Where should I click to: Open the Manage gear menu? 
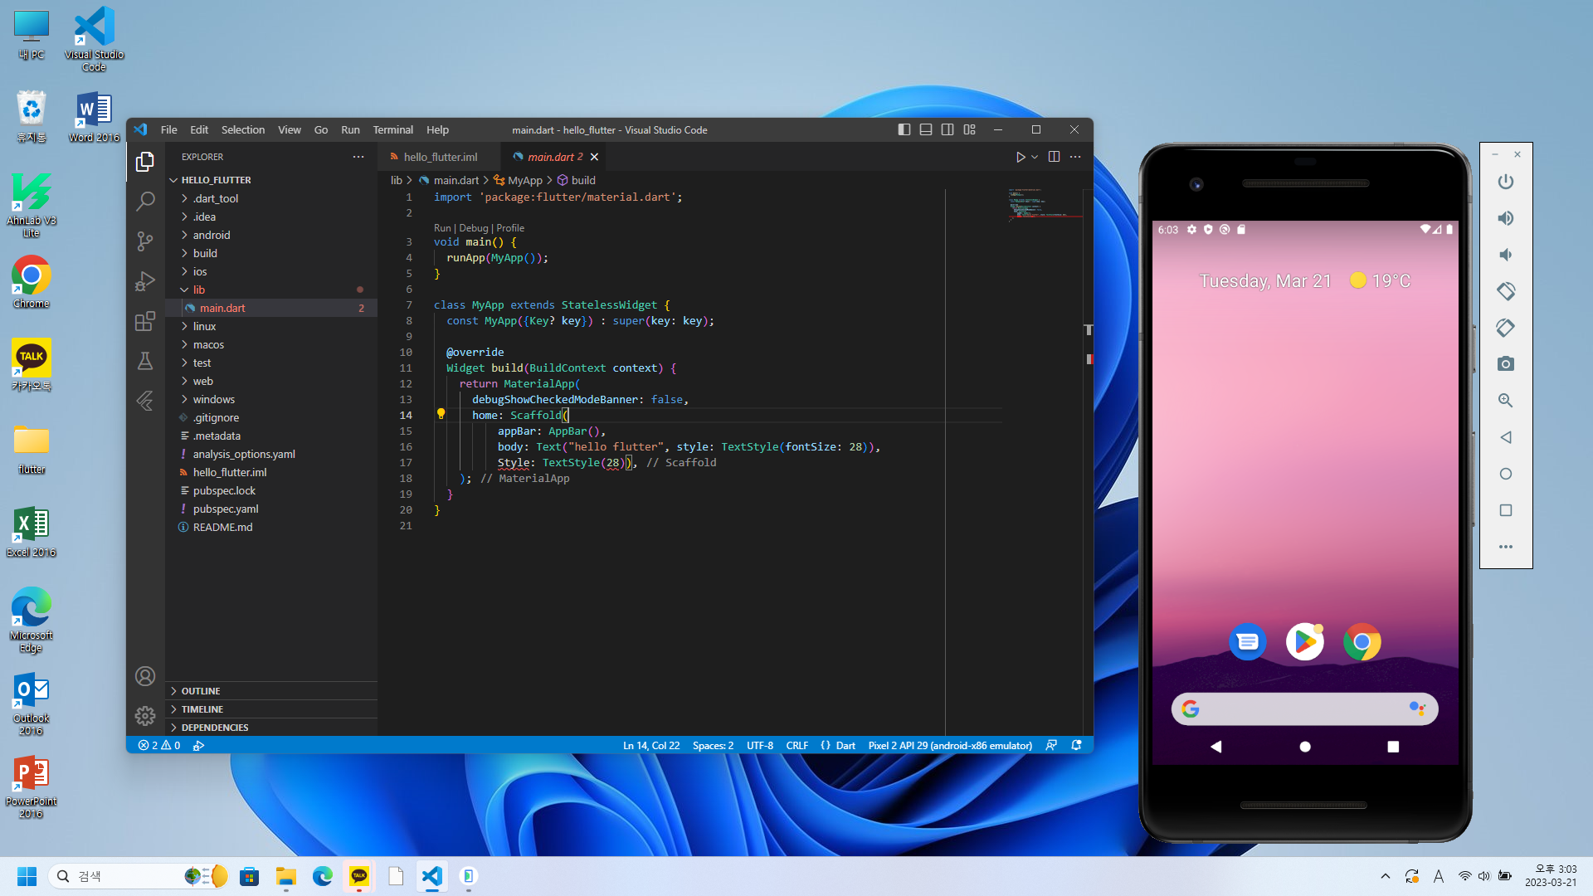pos(145,716)
